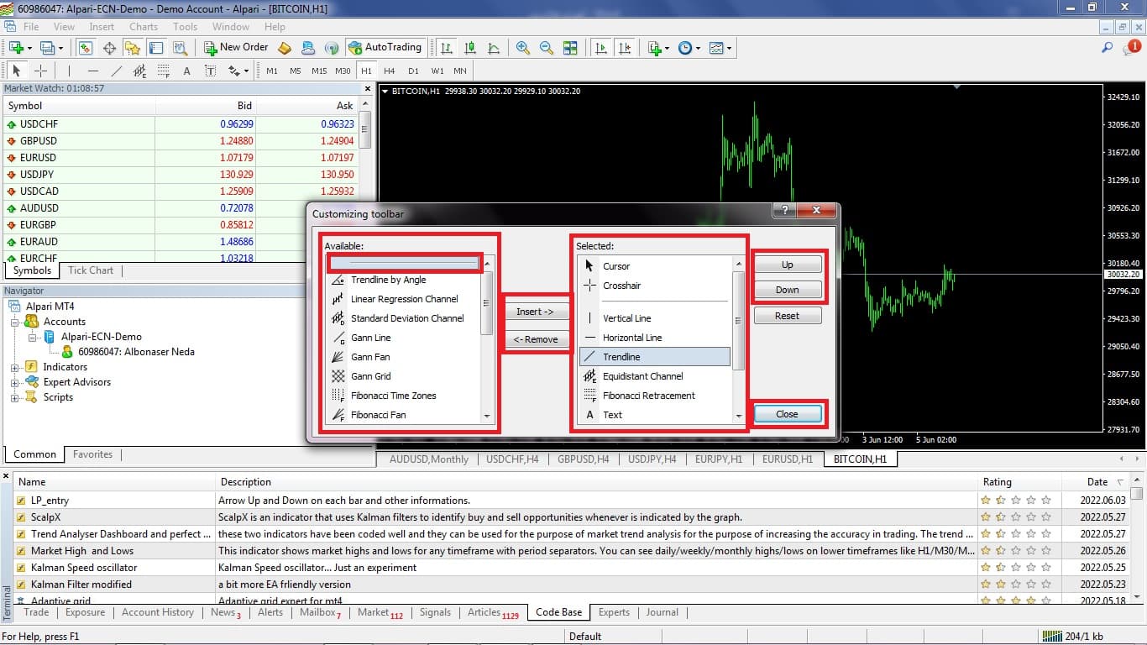Switch to the Tick Chart tab
This screenshot has width=1147, height=645.
point(91,270)
